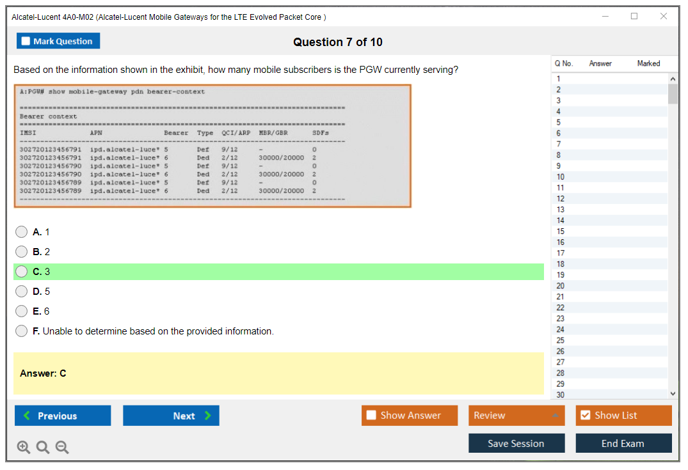
Task: Select answer option A radio button
Action: [22, 232]
